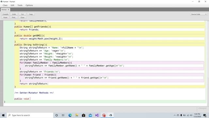Screen dimensions: 209x118
Task: Open Mail app from taskbar
Action: [x=90, y=115]
